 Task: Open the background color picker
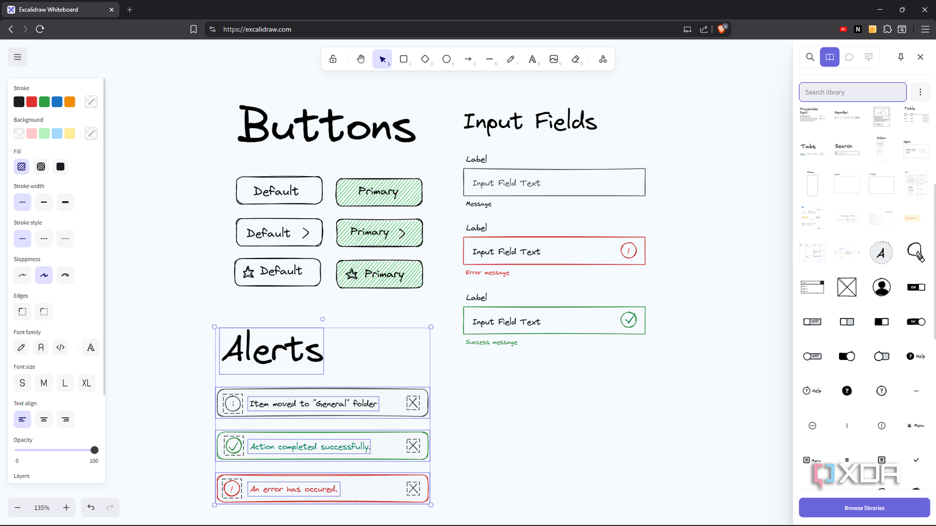click(91, 133)
